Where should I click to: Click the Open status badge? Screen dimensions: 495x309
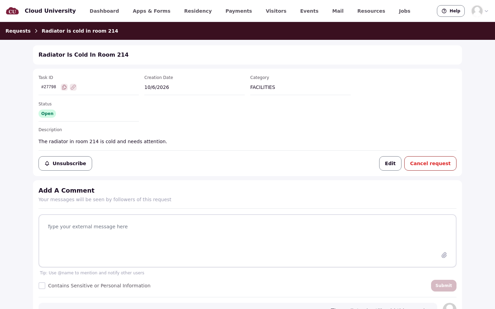(47, 114)
